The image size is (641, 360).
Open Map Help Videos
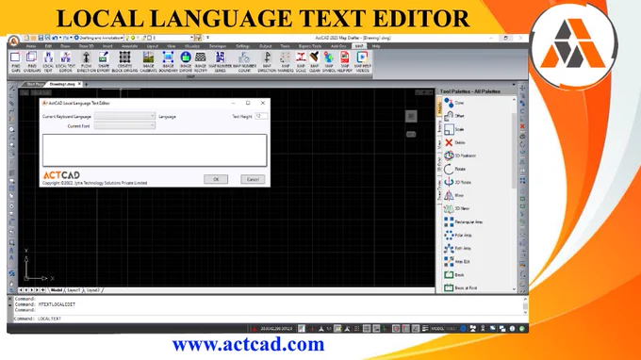[x=362, y=62]
